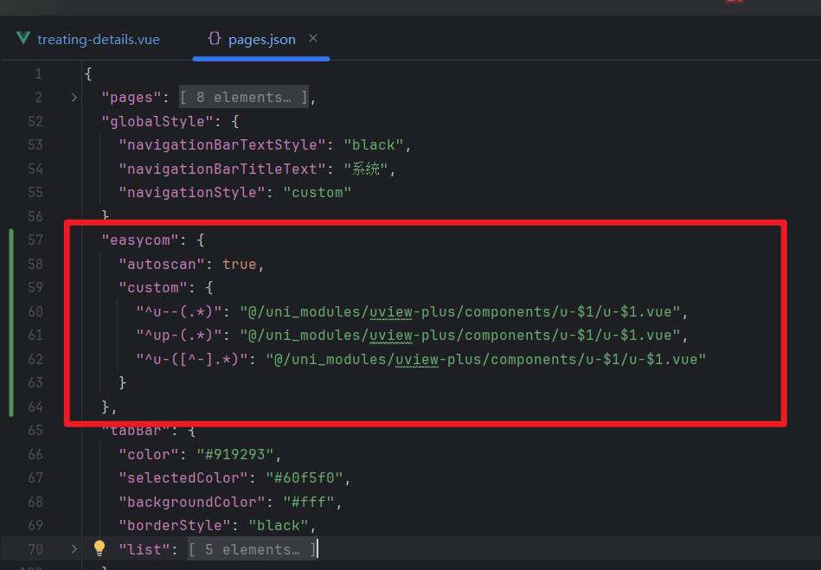Screen dimensions: 821x570
Task: Click the "borderStyle" key
Action: click(175, 526)
